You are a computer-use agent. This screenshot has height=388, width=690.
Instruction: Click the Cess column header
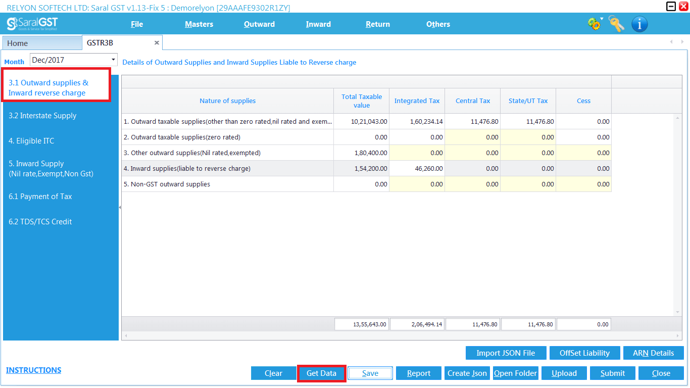click(x=584, y=101)
